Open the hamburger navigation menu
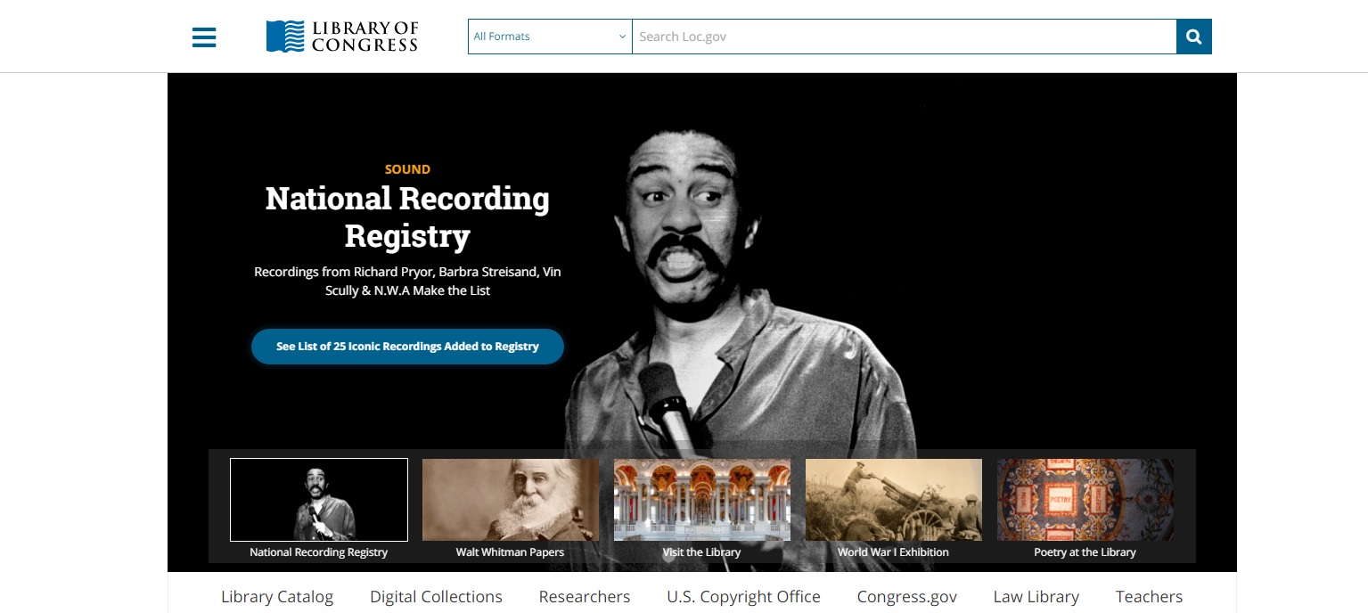 coord(204,37)
